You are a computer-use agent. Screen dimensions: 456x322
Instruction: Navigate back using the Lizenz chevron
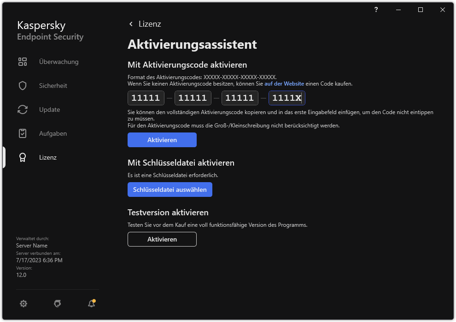[131, 23]
